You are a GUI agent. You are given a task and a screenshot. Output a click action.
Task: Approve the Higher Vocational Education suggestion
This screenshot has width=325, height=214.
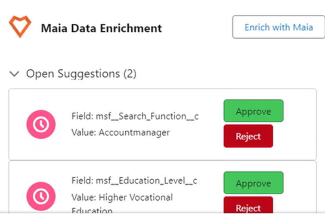pos(253,183)
